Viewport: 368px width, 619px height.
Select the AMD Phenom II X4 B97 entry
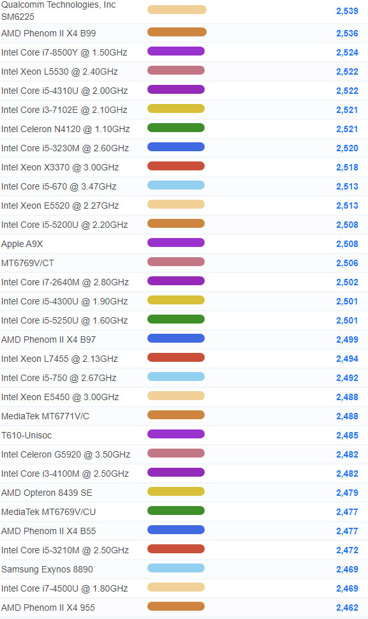point(48,339)
